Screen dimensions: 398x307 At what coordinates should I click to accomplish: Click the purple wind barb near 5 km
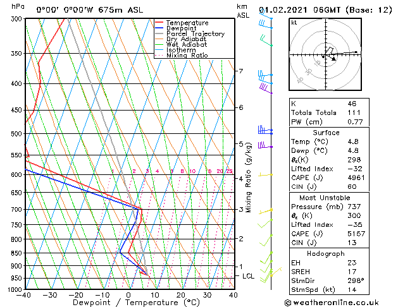pyautogui.click(x=265, y=145)
